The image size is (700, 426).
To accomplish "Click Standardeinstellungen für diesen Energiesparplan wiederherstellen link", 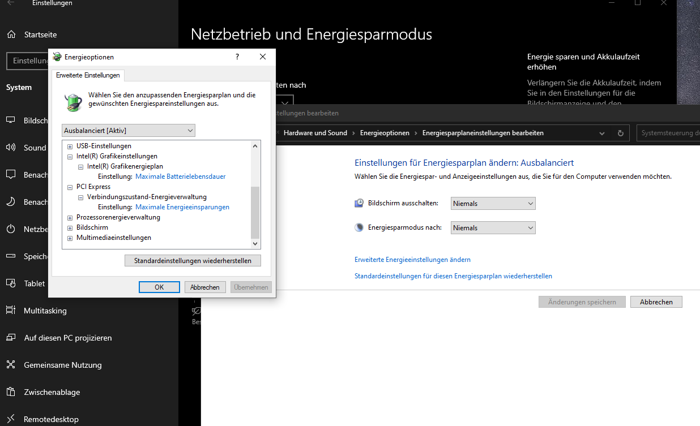I will 453,276.
